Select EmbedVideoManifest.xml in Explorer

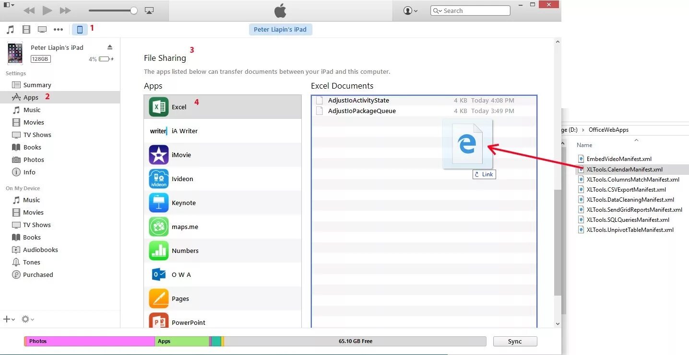click(x=619, y=159)
